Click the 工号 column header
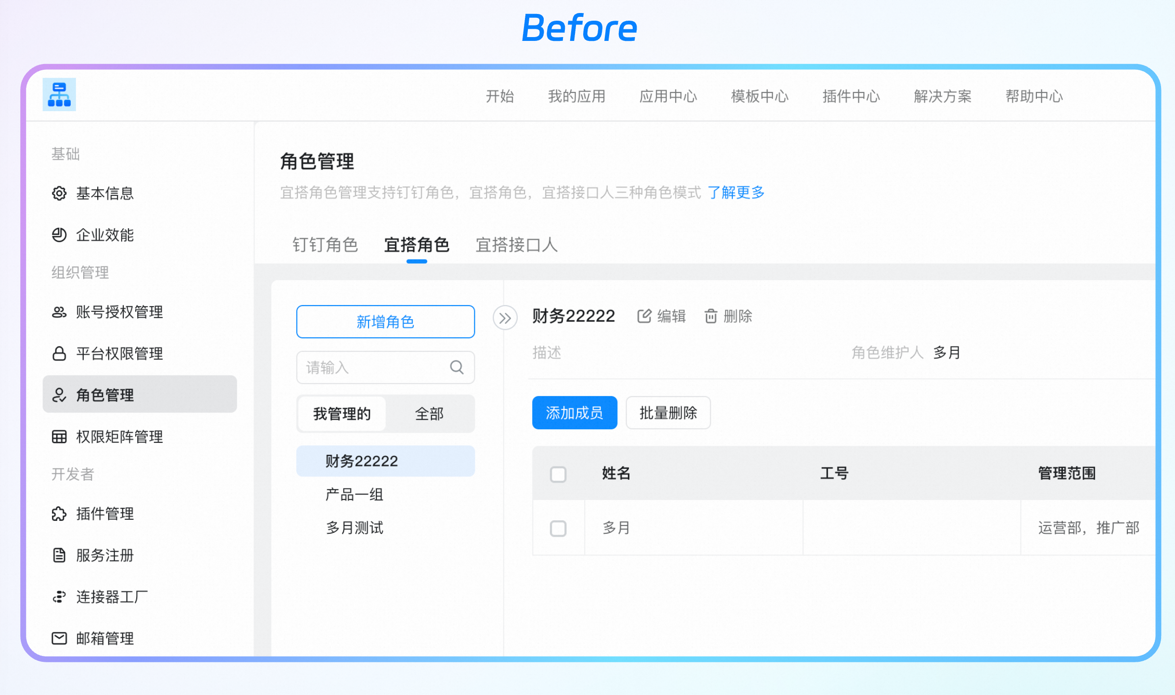This screenshot has width=1175, height=695. pyautogui.click(x=834, y=473)
